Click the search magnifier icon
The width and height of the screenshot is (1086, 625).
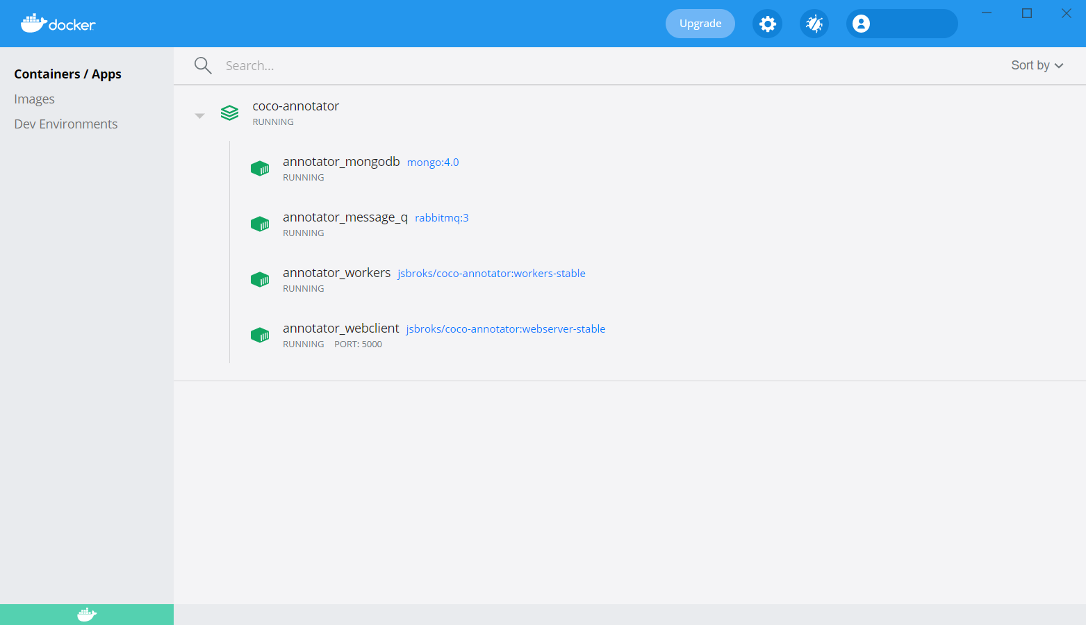tap(203, 65)
